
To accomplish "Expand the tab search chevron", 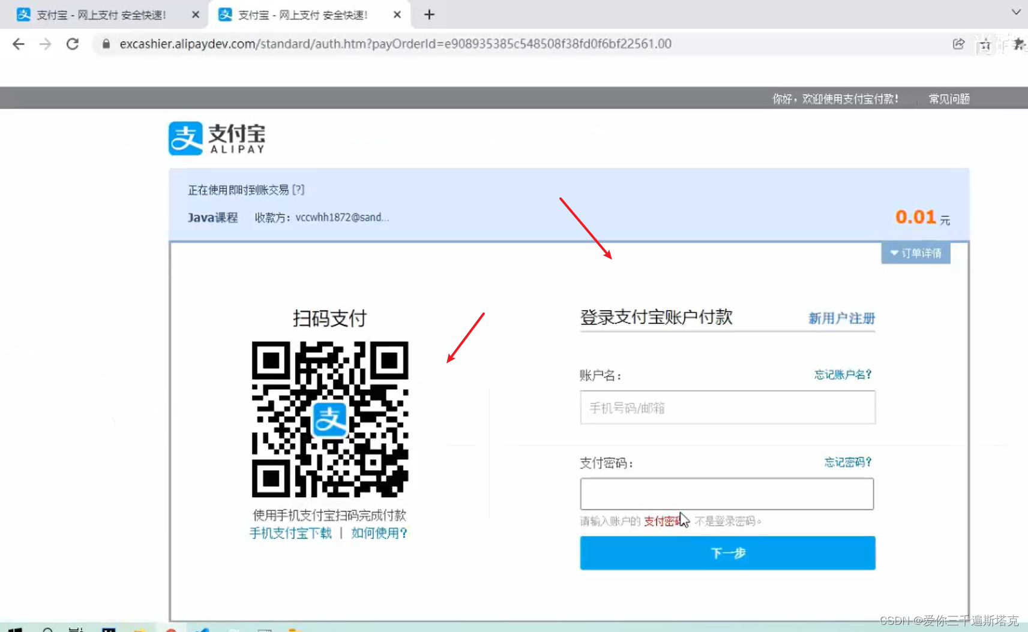I will point(1016,12).
